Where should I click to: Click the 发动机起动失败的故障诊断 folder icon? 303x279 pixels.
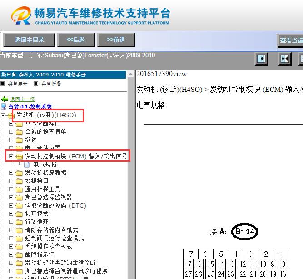19,263
